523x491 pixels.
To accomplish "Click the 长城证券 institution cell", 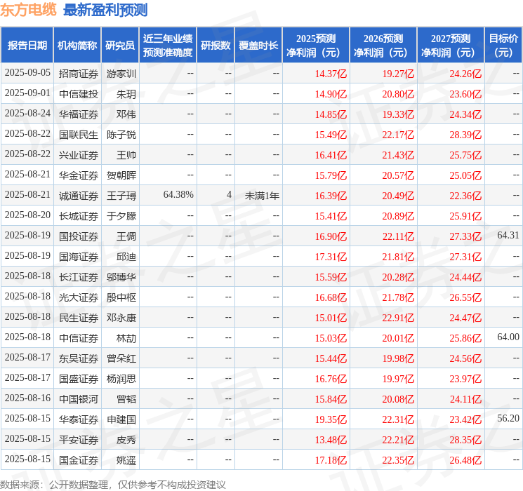I will coord(79,215).
